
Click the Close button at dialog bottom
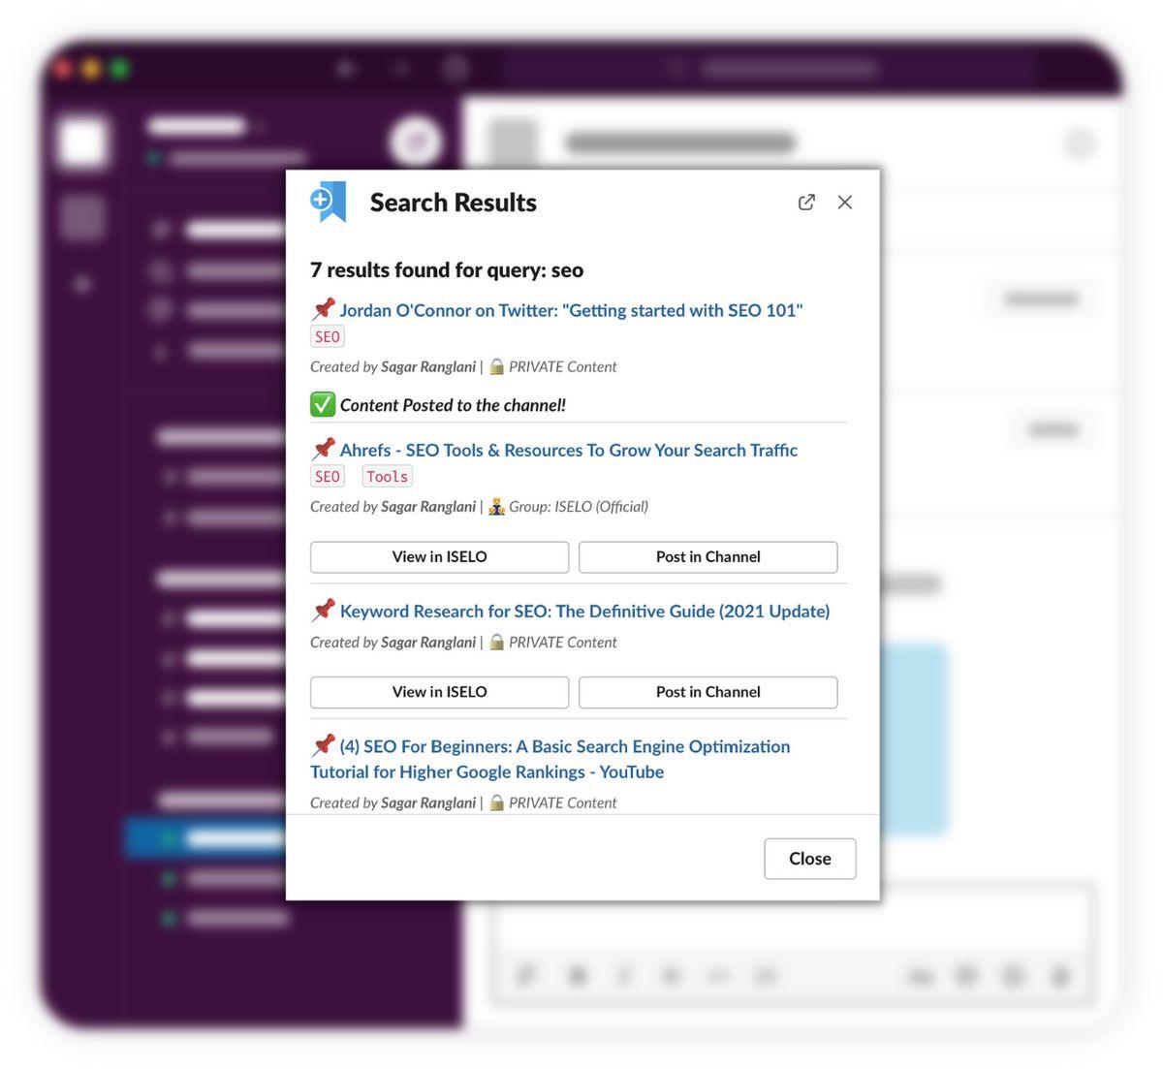point(809,859)
